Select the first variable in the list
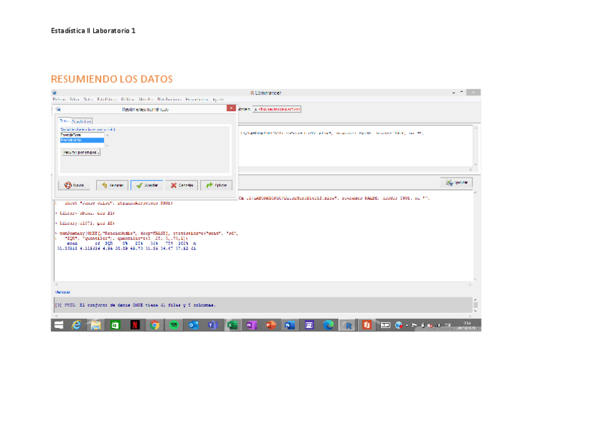The width and height of the screenshot is (604, 427). pyautogui.click(x=82, y=135)
